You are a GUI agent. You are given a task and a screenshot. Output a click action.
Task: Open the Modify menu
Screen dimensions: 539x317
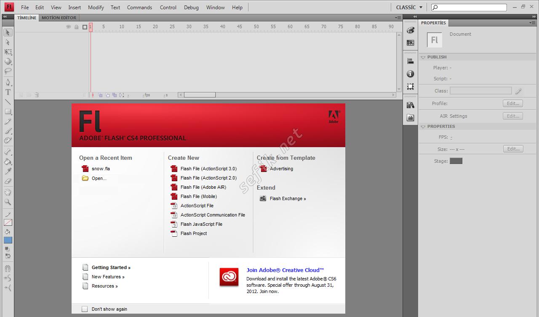tap(96, 7)
